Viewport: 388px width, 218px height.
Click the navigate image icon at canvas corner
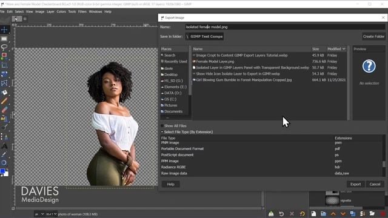[264, 208]
